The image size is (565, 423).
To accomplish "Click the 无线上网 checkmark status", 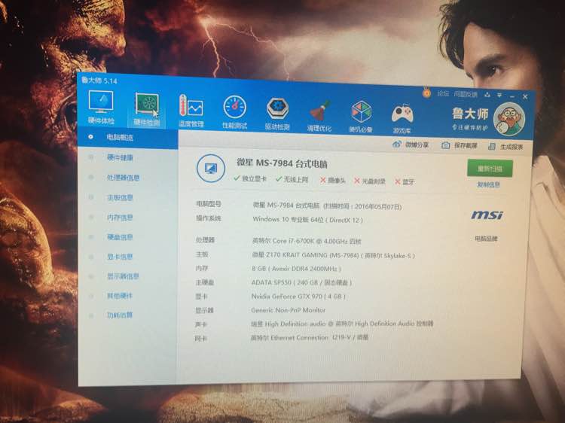I will (292, 179).
